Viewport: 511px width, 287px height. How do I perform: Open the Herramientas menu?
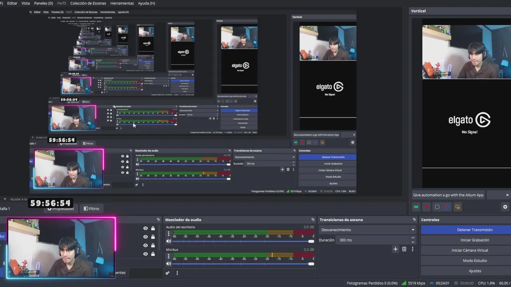pos(122,3)
